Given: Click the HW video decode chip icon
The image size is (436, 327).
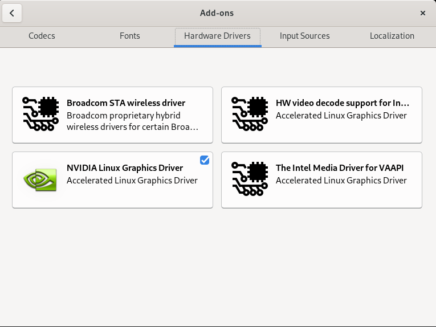Looking at the screenshot, I should point(250,114).
